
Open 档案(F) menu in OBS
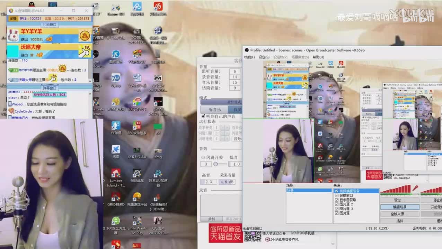click(249, 57)
